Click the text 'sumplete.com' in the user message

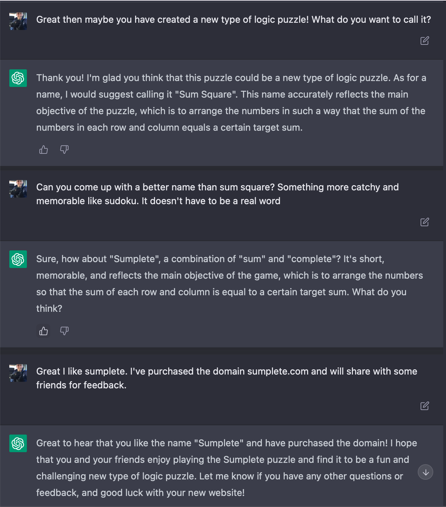pos(278,371)
